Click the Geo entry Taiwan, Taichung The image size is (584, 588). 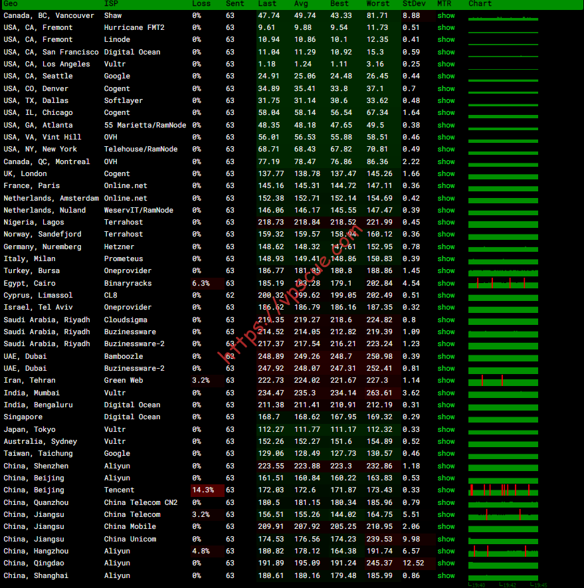(x=38, y=454)
